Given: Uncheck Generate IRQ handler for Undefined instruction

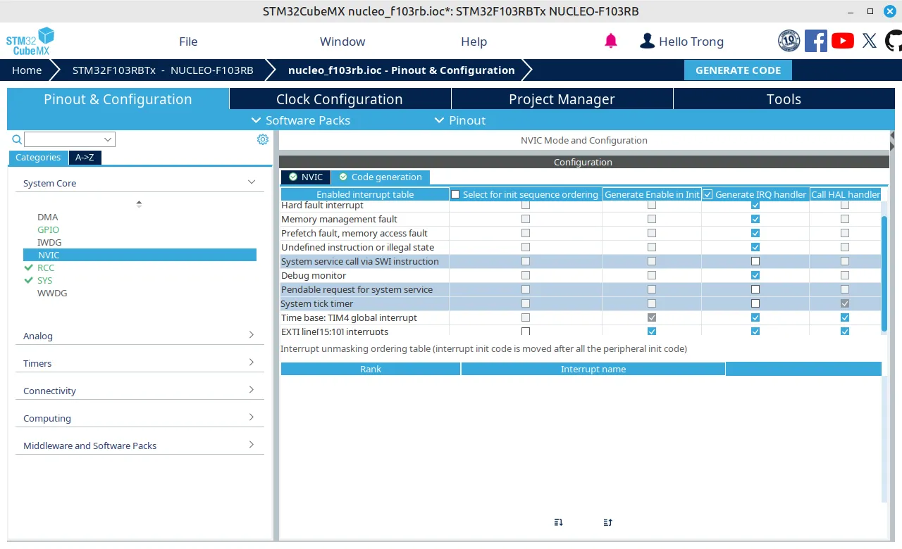Looking at the screenshot, I should point(755,247).
